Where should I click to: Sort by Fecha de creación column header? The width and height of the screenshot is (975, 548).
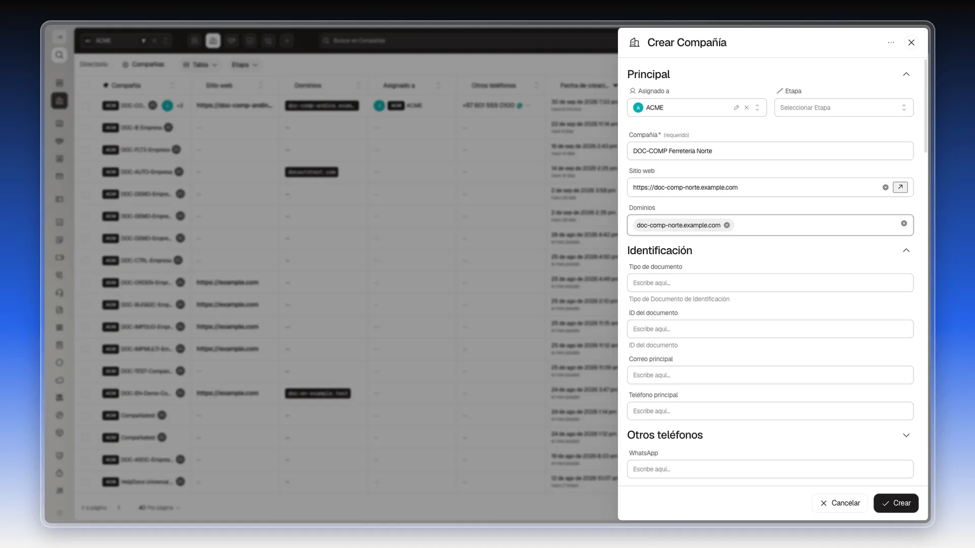pos(584,85)
